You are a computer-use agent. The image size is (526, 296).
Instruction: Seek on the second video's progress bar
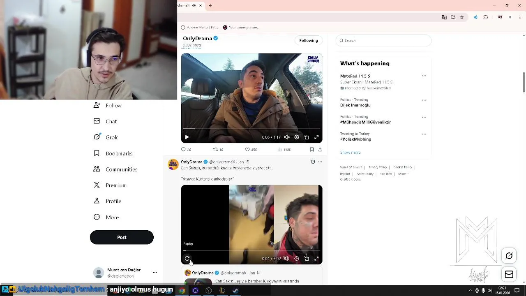pyautogui.click(x=251, y=250)
